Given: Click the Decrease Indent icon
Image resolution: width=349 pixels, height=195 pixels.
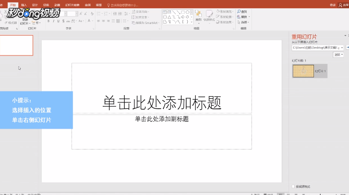Looking at the screenshot, I should click(115, 14).
